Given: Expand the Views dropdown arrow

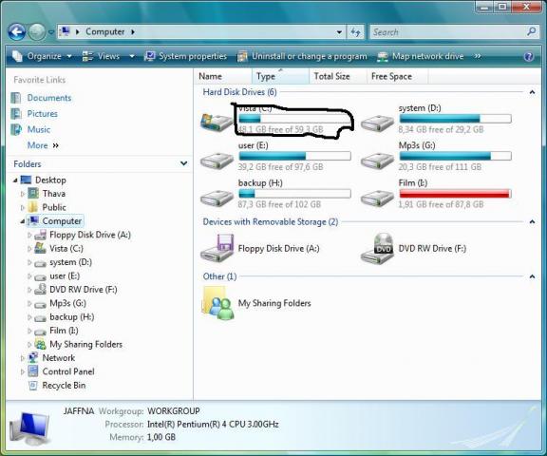Looking at the screenshot, I should 132,56.
